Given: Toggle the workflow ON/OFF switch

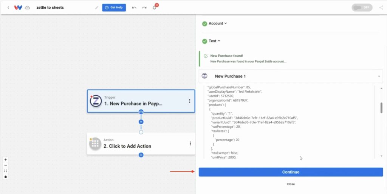Looking at the screenshot, I should pos(362,8).
